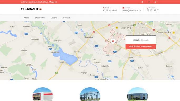
Task: Click the 09:00 - 18:00 program hours
Action: [x=153, y=11]
